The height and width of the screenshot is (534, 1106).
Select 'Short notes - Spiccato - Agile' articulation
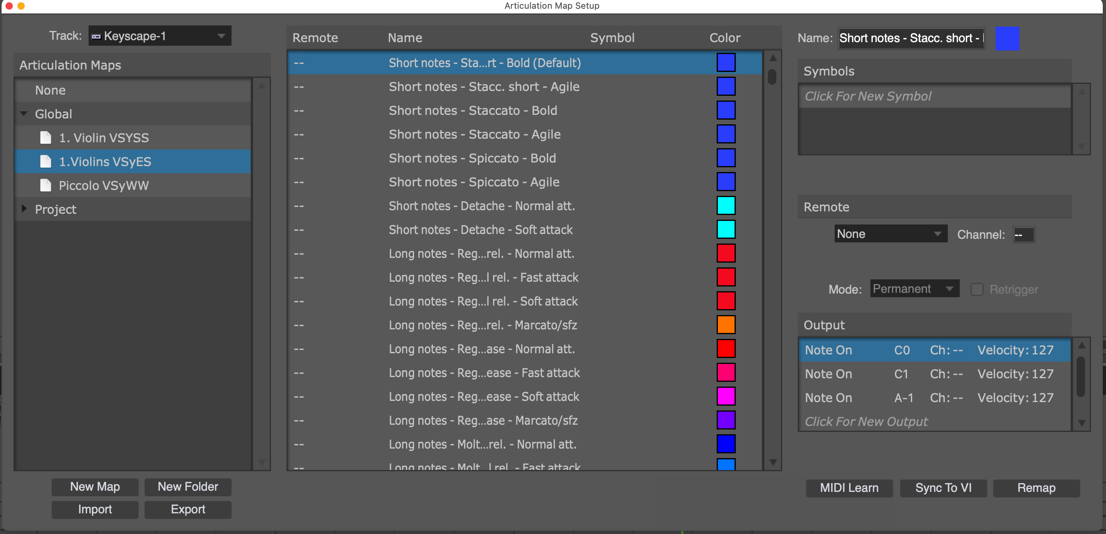click(525, 182)
